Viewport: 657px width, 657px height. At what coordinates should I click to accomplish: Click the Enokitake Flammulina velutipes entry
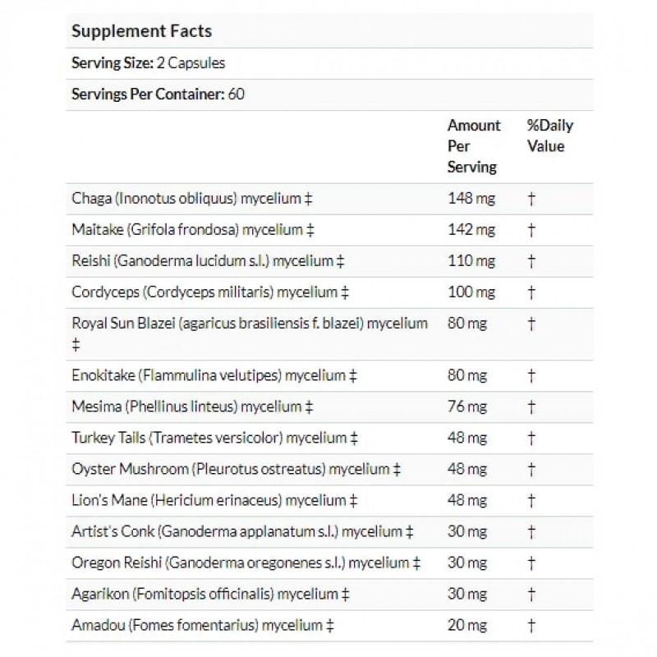click(214, 375)
